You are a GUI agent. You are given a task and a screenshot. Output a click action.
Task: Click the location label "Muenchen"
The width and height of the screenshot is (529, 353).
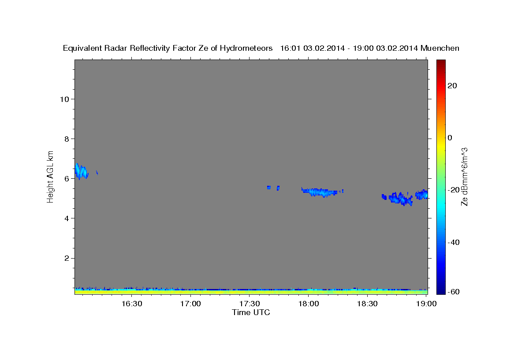pyautogui.click(x=440, y=48)
